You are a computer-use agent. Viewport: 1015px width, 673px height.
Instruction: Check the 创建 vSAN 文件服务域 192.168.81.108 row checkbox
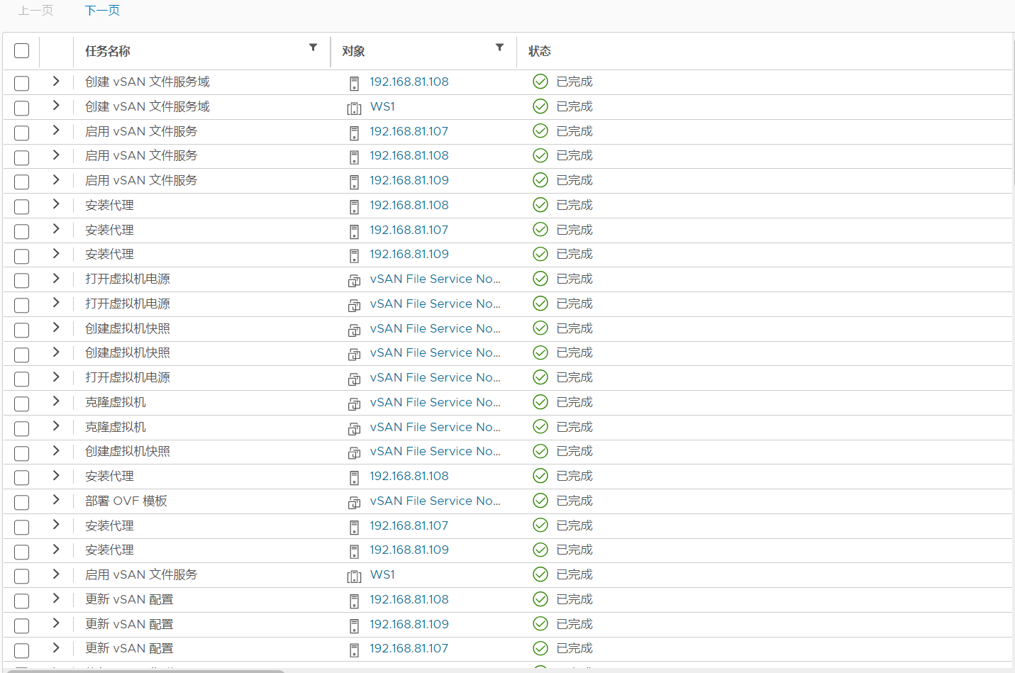22,83
